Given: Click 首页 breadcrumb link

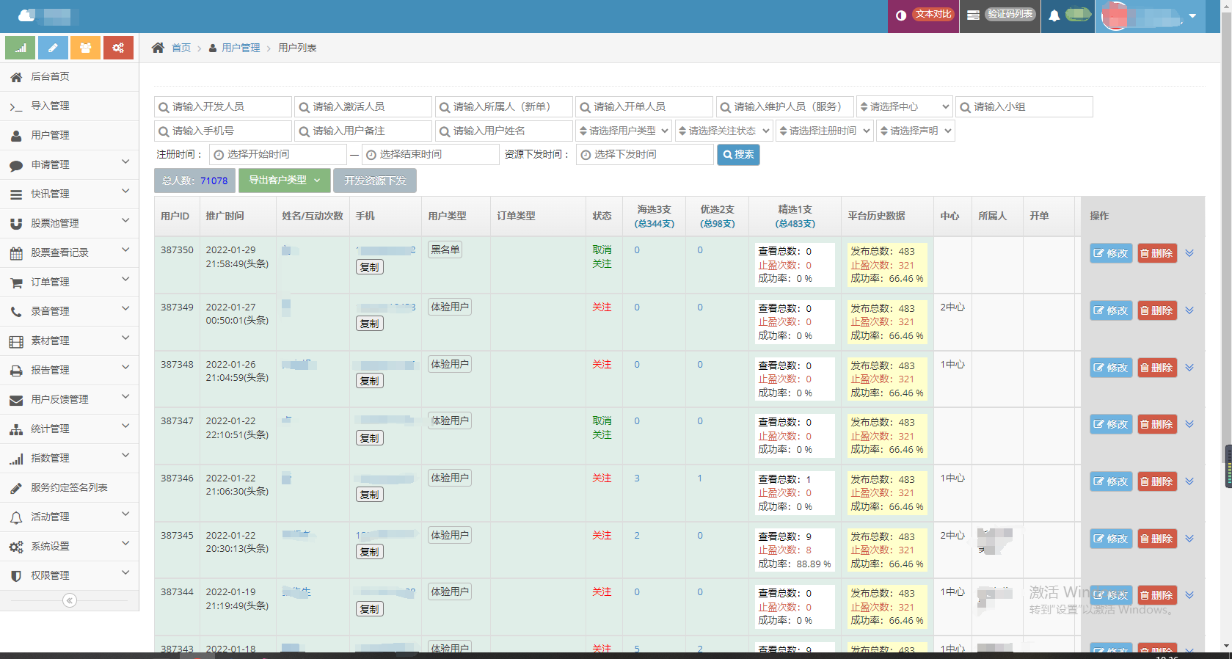Looking at the screenshot, I should pyautogui.click(x=181, y=48).
